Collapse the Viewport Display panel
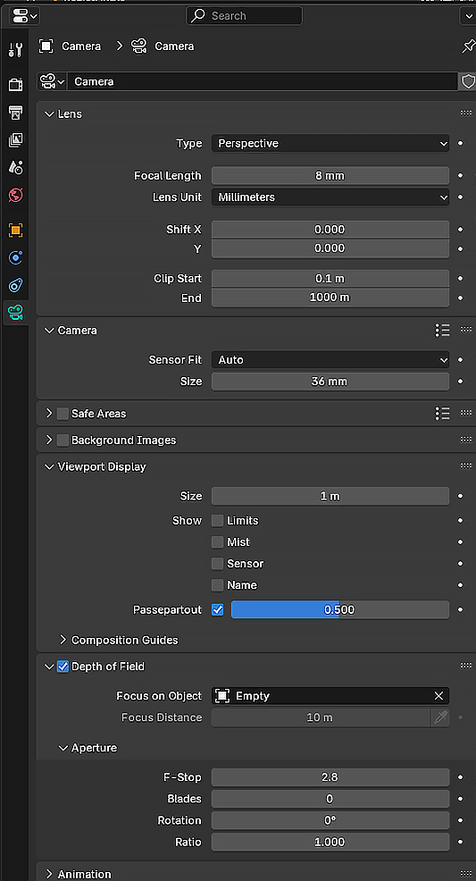 click(49, 467)
